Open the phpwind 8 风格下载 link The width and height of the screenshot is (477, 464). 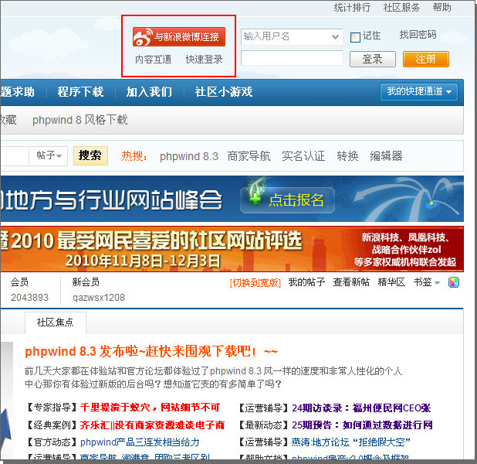click(80, 120)
